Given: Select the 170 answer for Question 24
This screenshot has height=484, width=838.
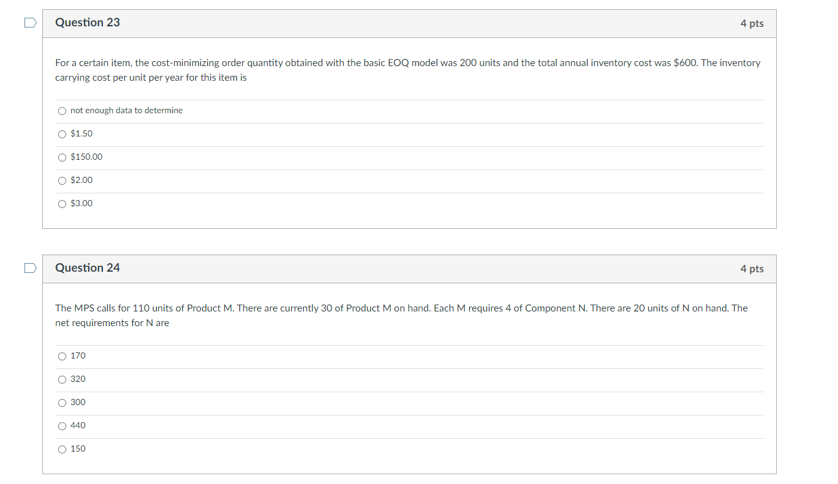Looking at the screenshot, I should [62, 356].
